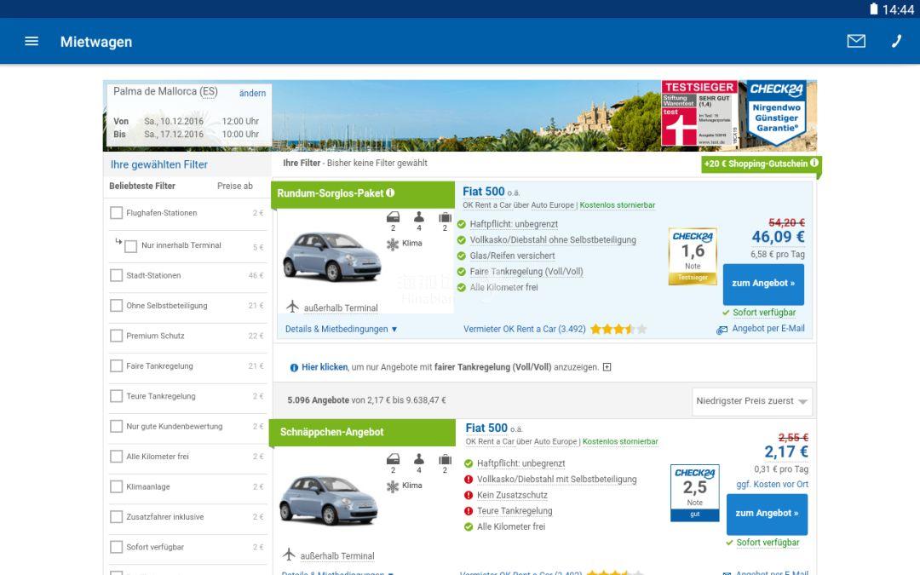Select Alle Kilometer frei checkbox
This screenshot has height=575, width=920.
coord(116,457)
